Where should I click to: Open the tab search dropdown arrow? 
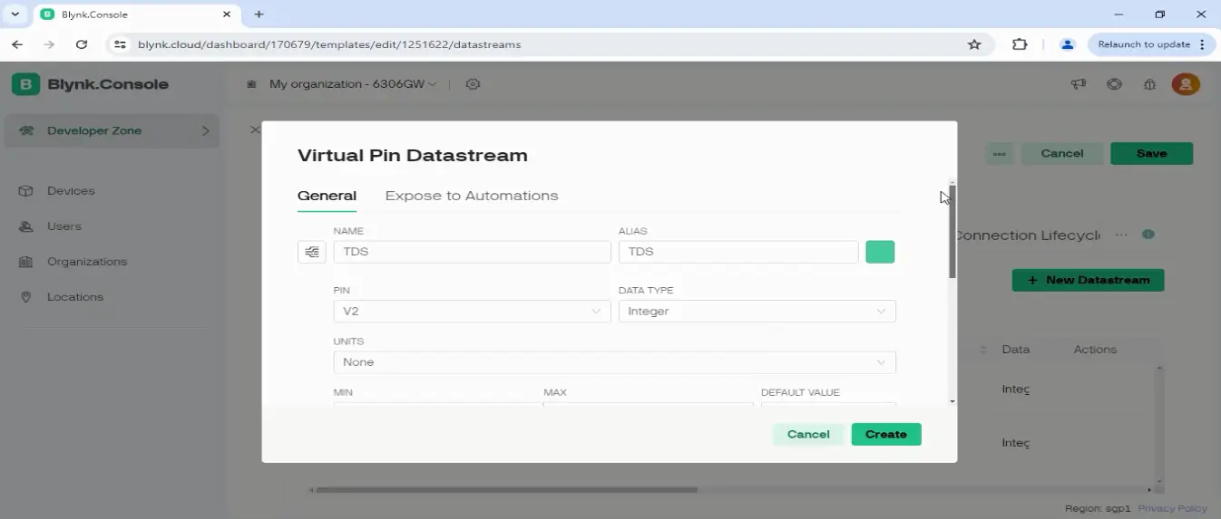coord(15,14)
